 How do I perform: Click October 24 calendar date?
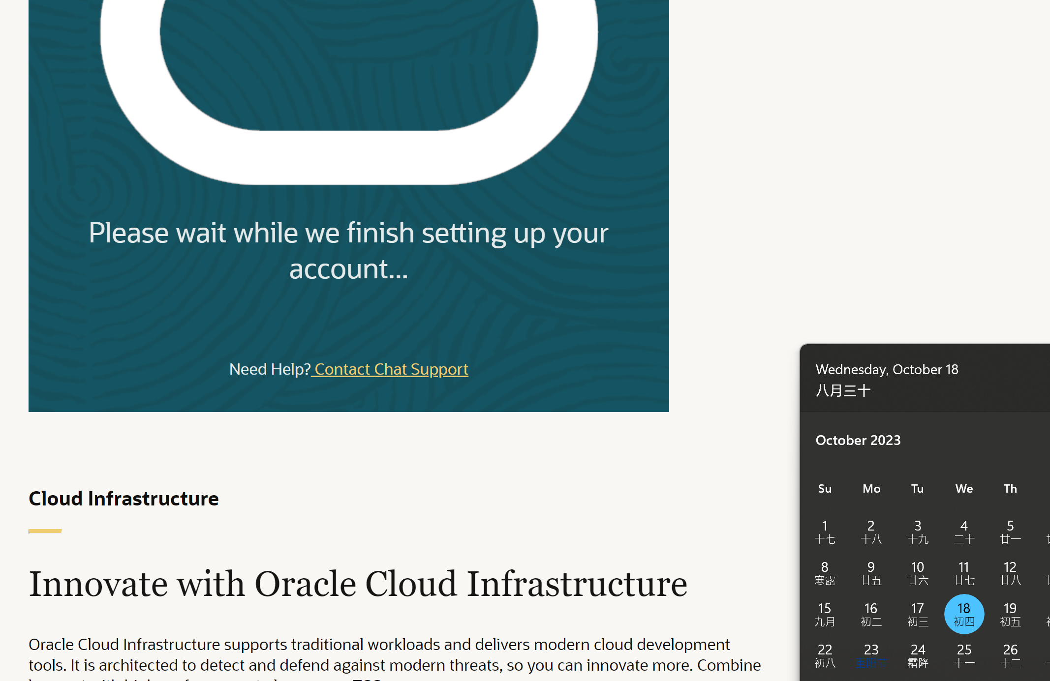(917, 655)
